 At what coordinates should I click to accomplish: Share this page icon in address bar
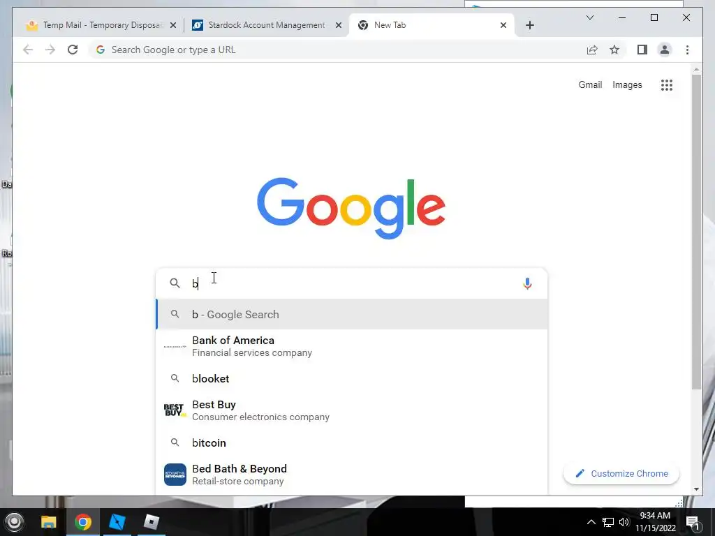coord(592,50)
